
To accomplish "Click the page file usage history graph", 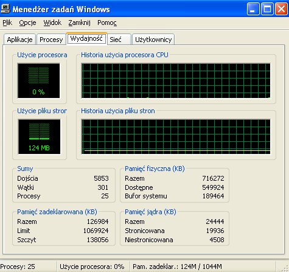I will point(176,136).
